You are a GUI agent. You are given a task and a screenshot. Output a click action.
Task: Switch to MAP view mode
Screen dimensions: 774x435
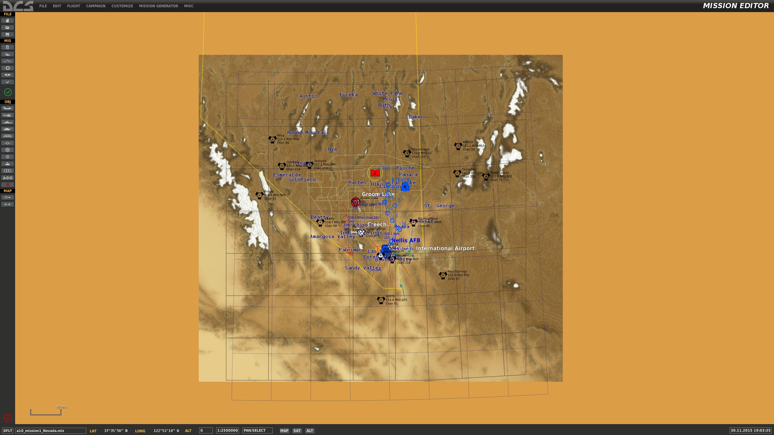coord(284,431)
